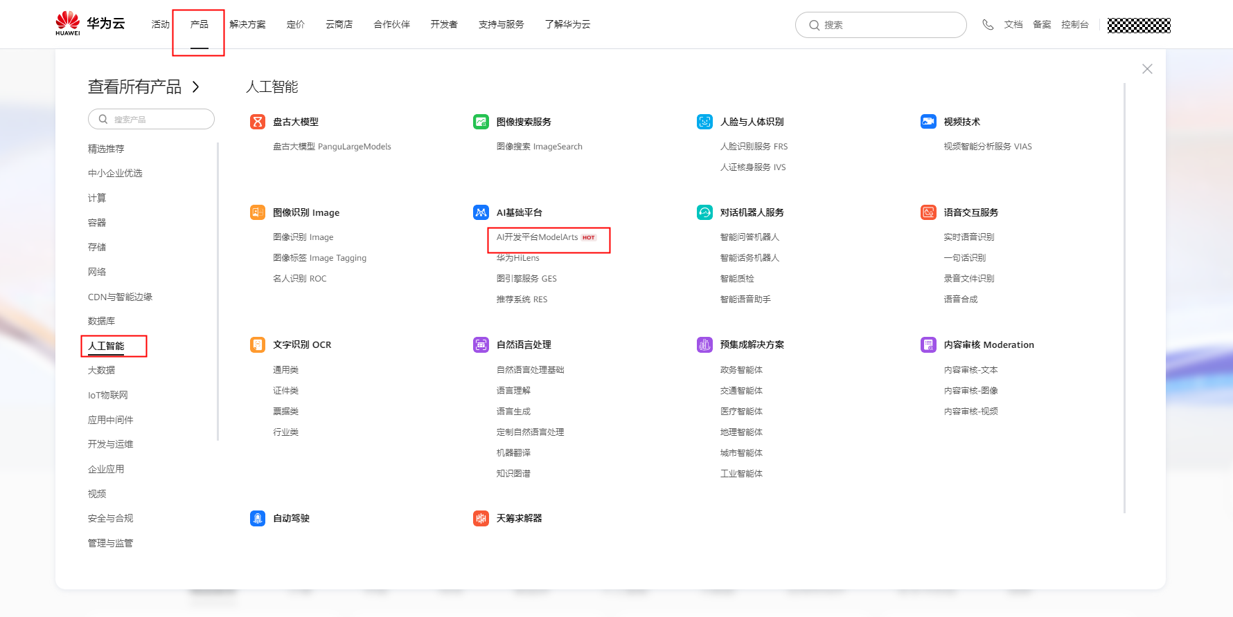Image resolution: width=1233 pixels, height=617 pixels.
Task: Open 视频智能分析服务 VIAS link
Action: (x=988, y=147)
